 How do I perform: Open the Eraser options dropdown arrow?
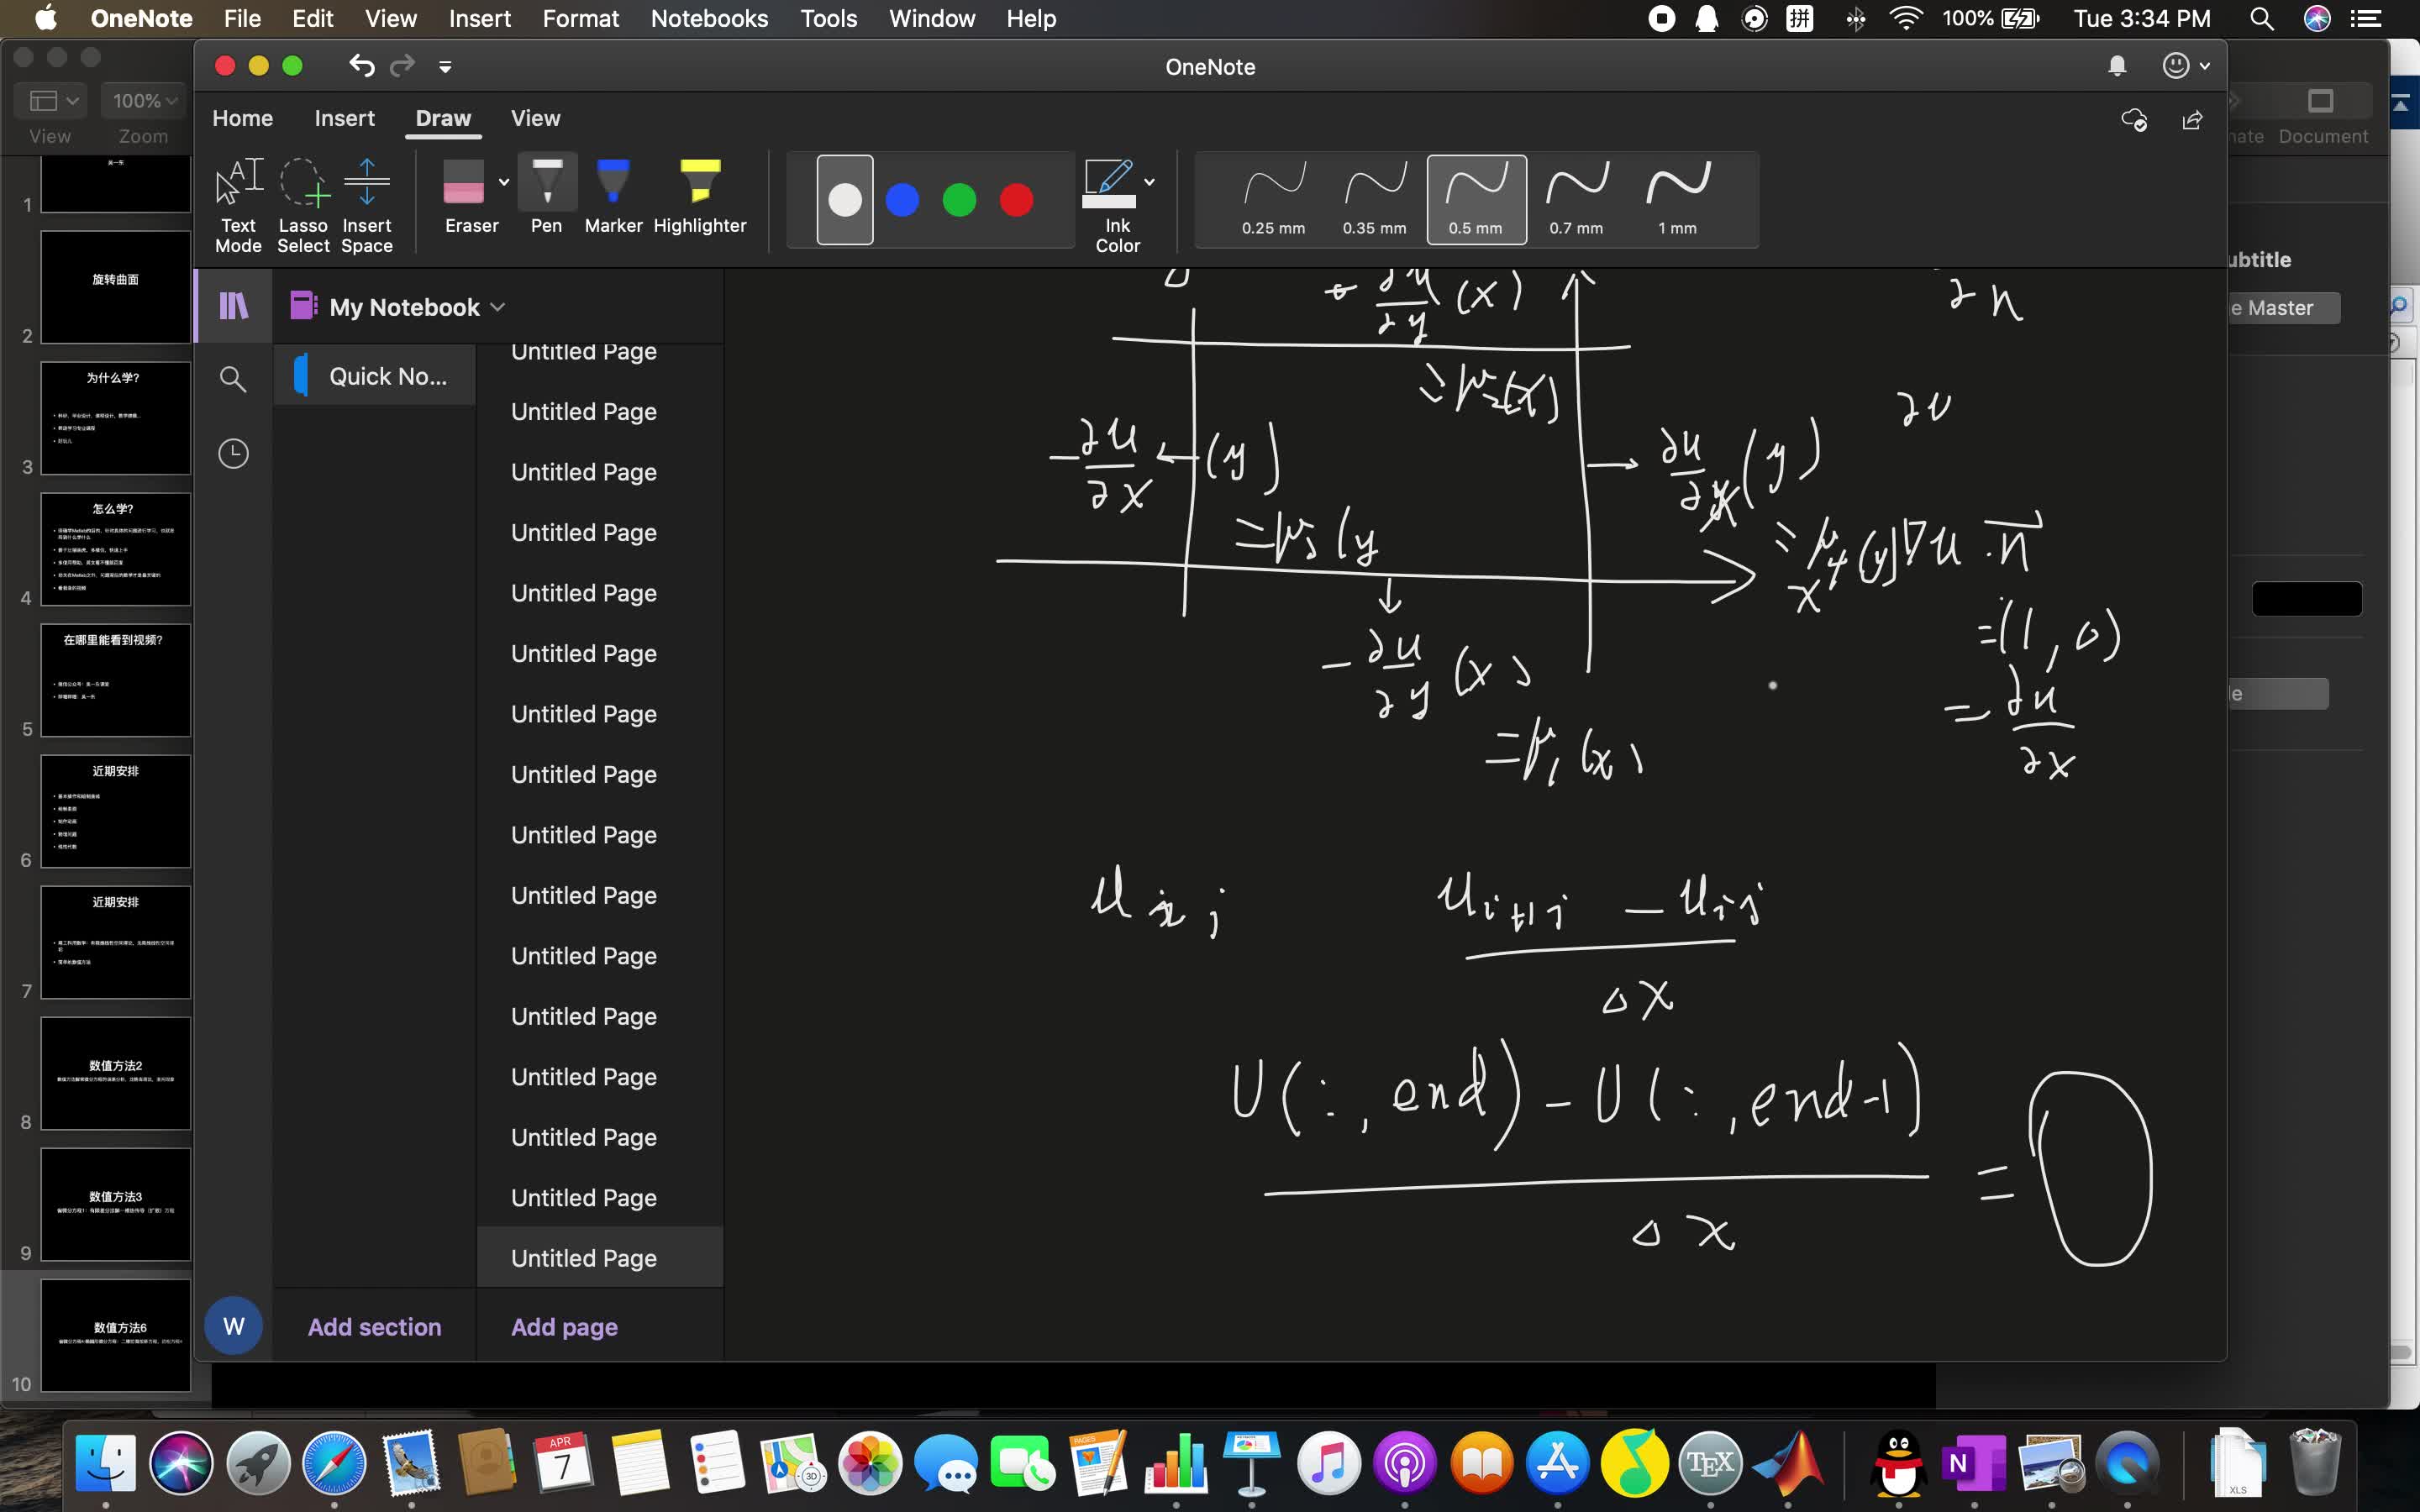click(504, 182)
